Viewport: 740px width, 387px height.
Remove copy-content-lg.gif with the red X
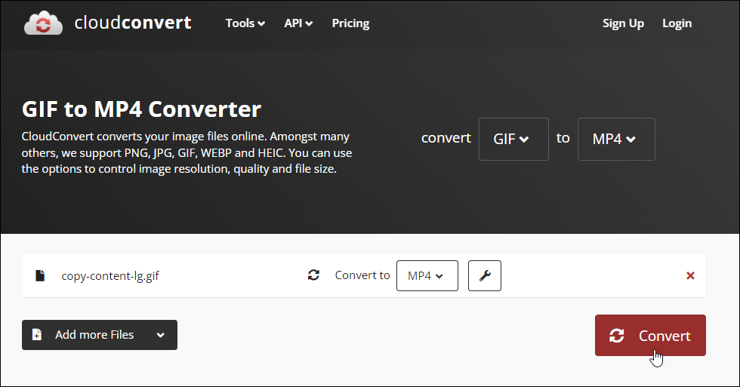[690, 276]
